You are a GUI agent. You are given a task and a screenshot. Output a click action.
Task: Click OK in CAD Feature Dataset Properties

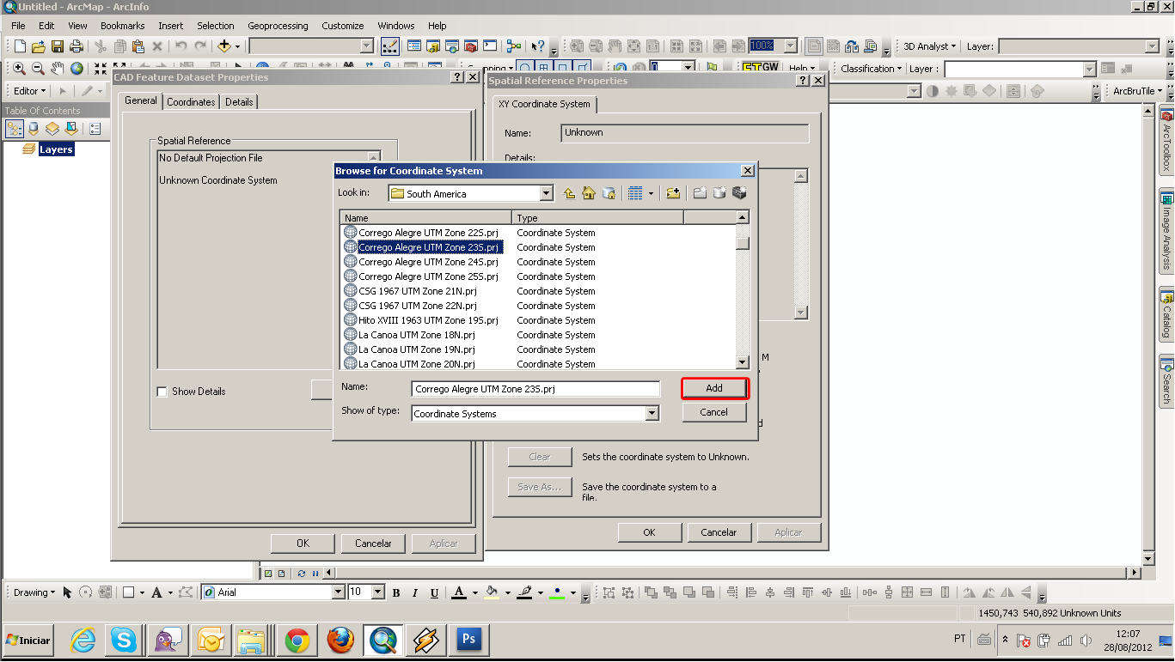pos(303,544)
